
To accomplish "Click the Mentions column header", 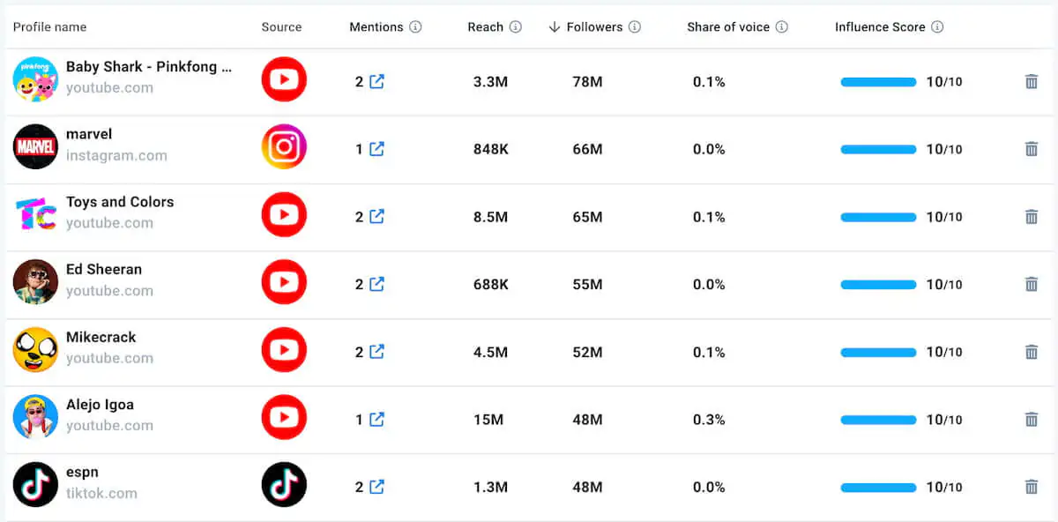I will coord(379,27).
